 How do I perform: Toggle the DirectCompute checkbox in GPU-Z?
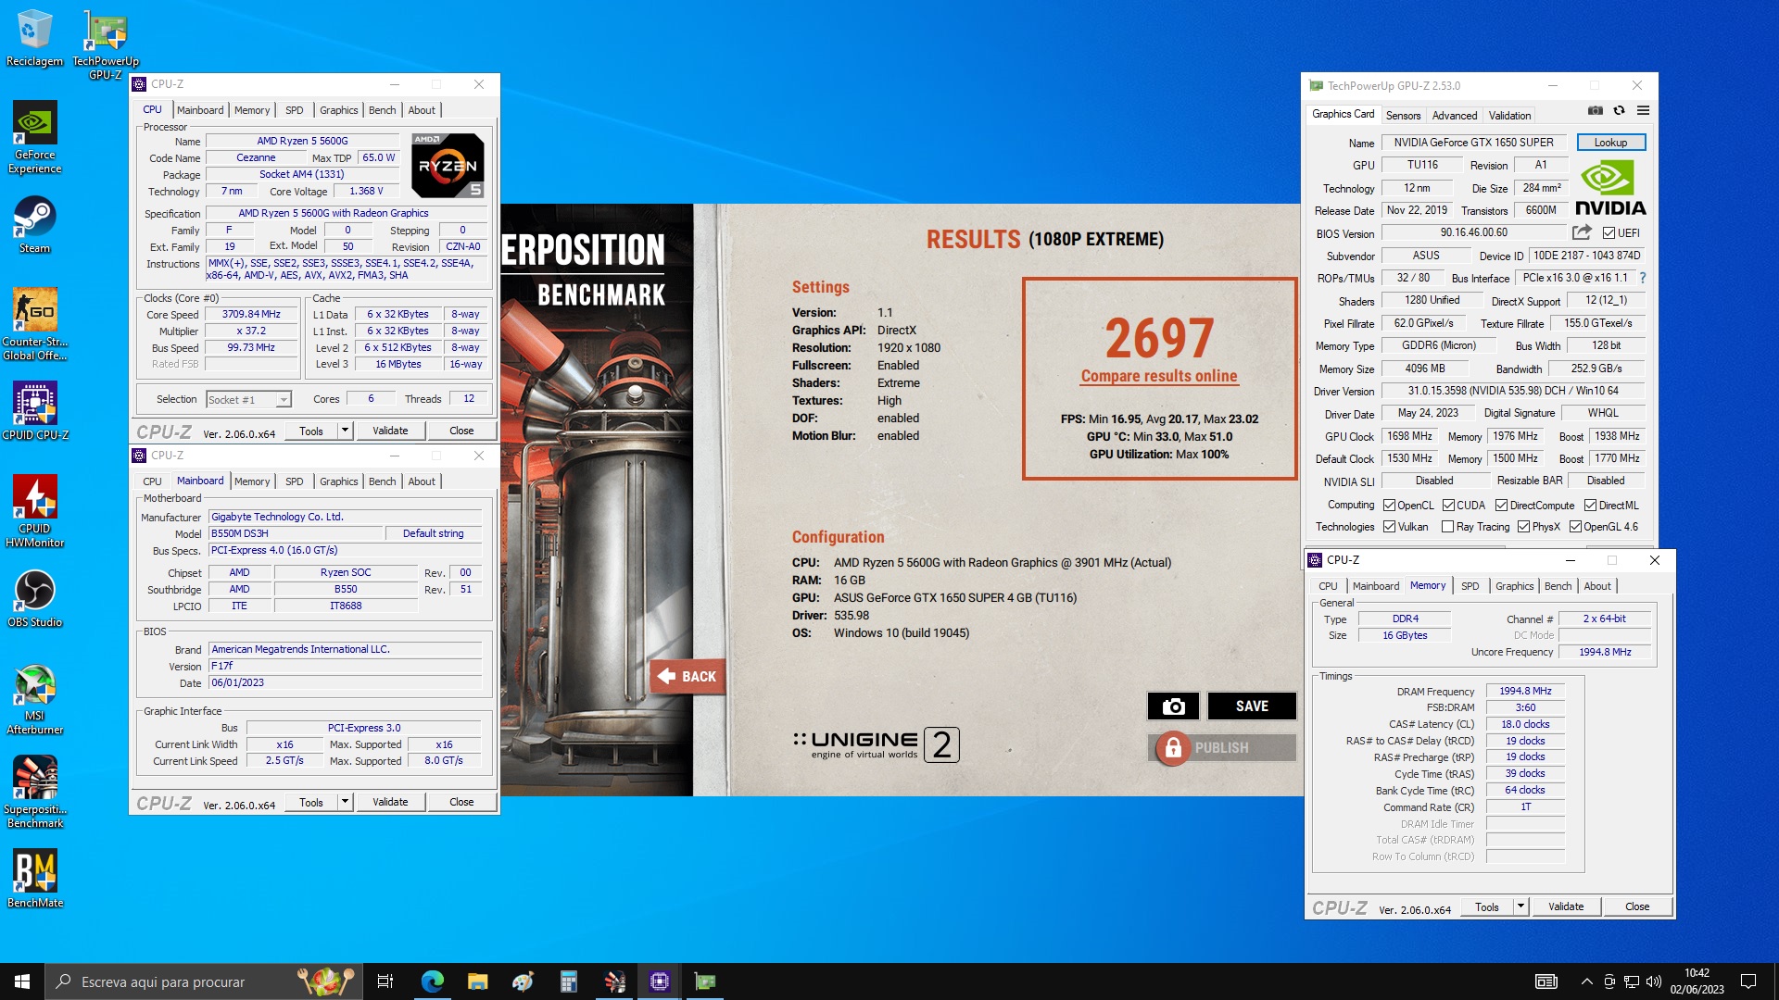click(1501, 506)
